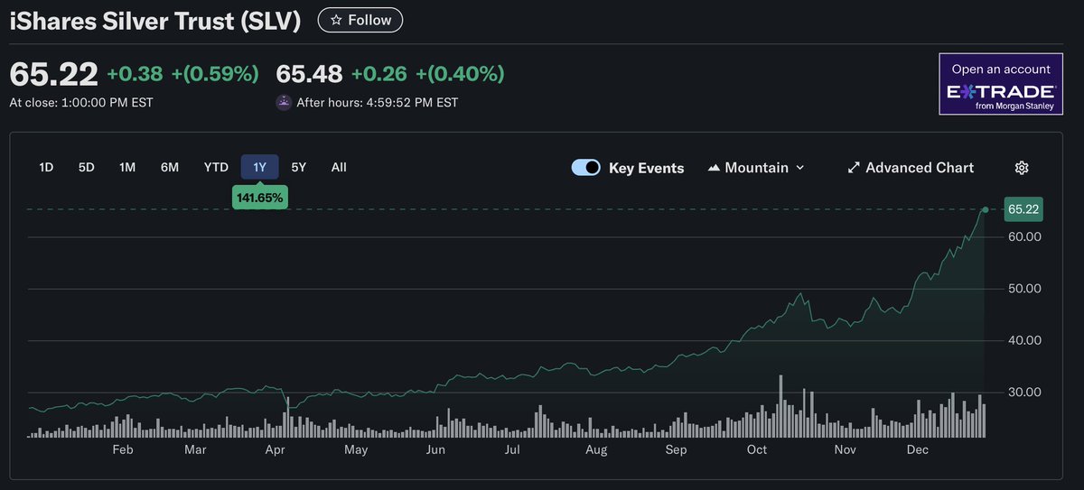Image resolution: width=1084 pixels, height=490 pixels.
Task: Click the 50.00 price axis label
Action: pyautogui.click(x=1024, y=289)
